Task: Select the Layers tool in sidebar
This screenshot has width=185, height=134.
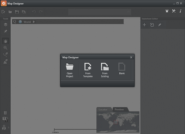Action: (6, 25)
